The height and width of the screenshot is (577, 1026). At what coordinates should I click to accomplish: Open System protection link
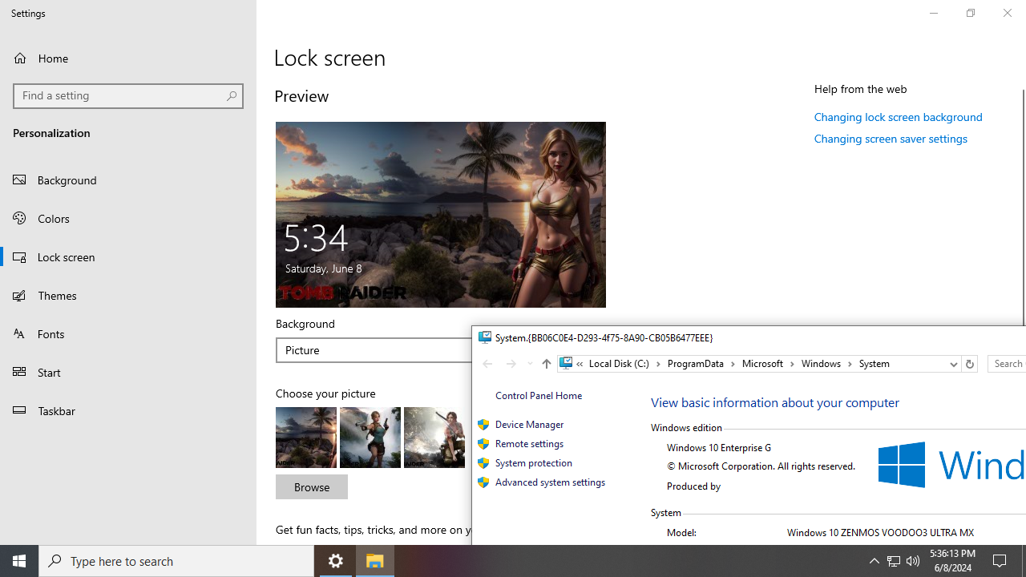[534, 463]
